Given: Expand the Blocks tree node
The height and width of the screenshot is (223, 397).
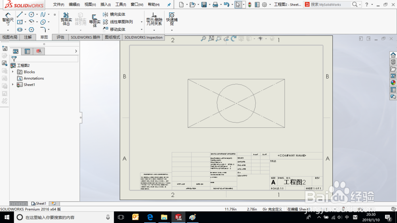Looking at the screenshot, I should pyautogui.click(x=13, y=72).
